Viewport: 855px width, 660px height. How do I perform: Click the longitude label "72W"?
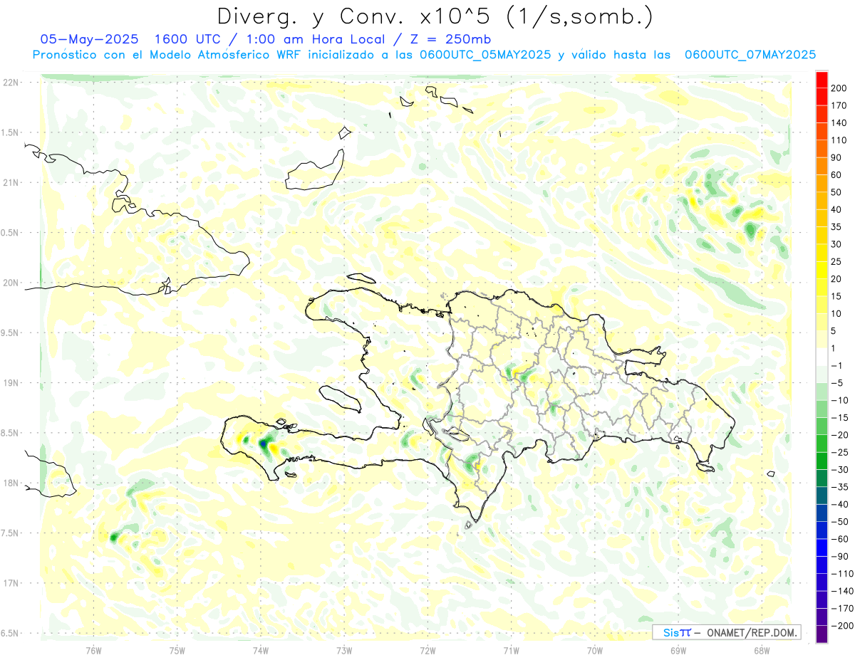(427, 650)
